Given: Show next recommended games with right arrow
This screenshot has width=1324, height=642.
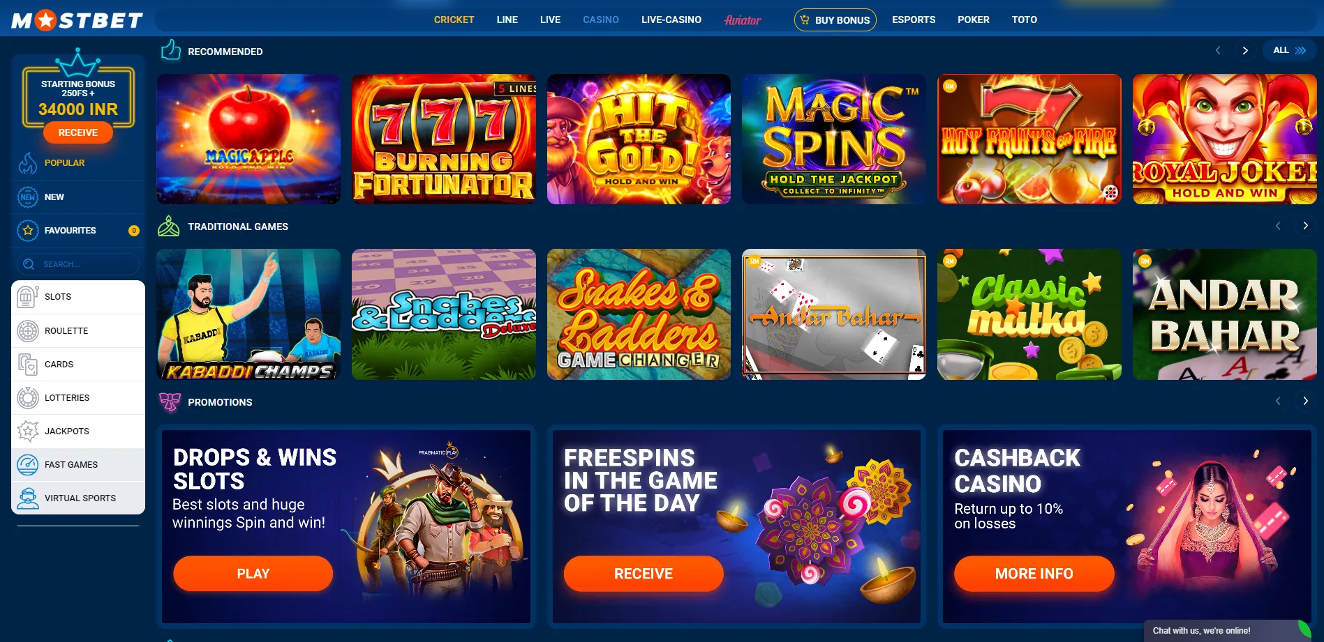Looking at the screenshot, I should [x=1245, y=50].
